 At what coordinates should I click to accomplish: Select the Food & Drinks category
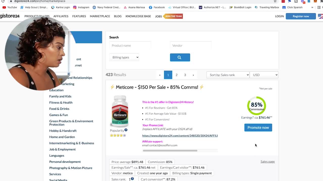click(x=59, y=109)
